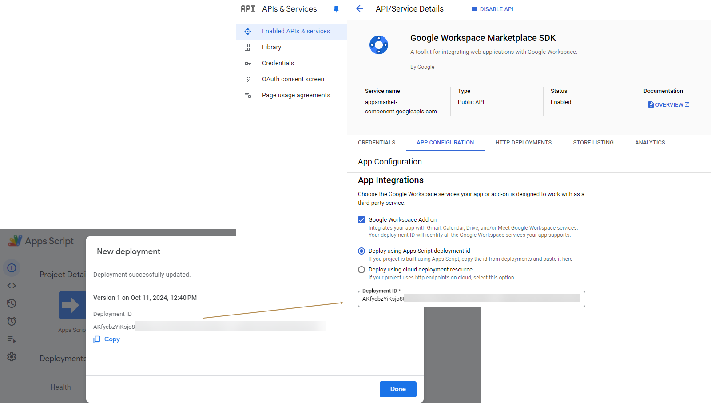Image resolution: width=711 pixels, height=403 pixels.
Task: Open OAuth consent screen in sidebar
Action: [293, 79]
